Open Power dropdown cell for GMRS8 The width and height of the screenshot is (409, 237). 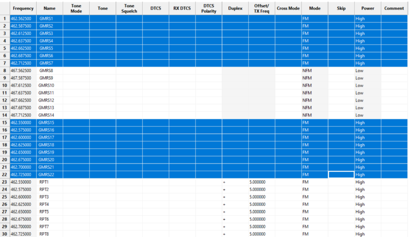pos(368,71)
